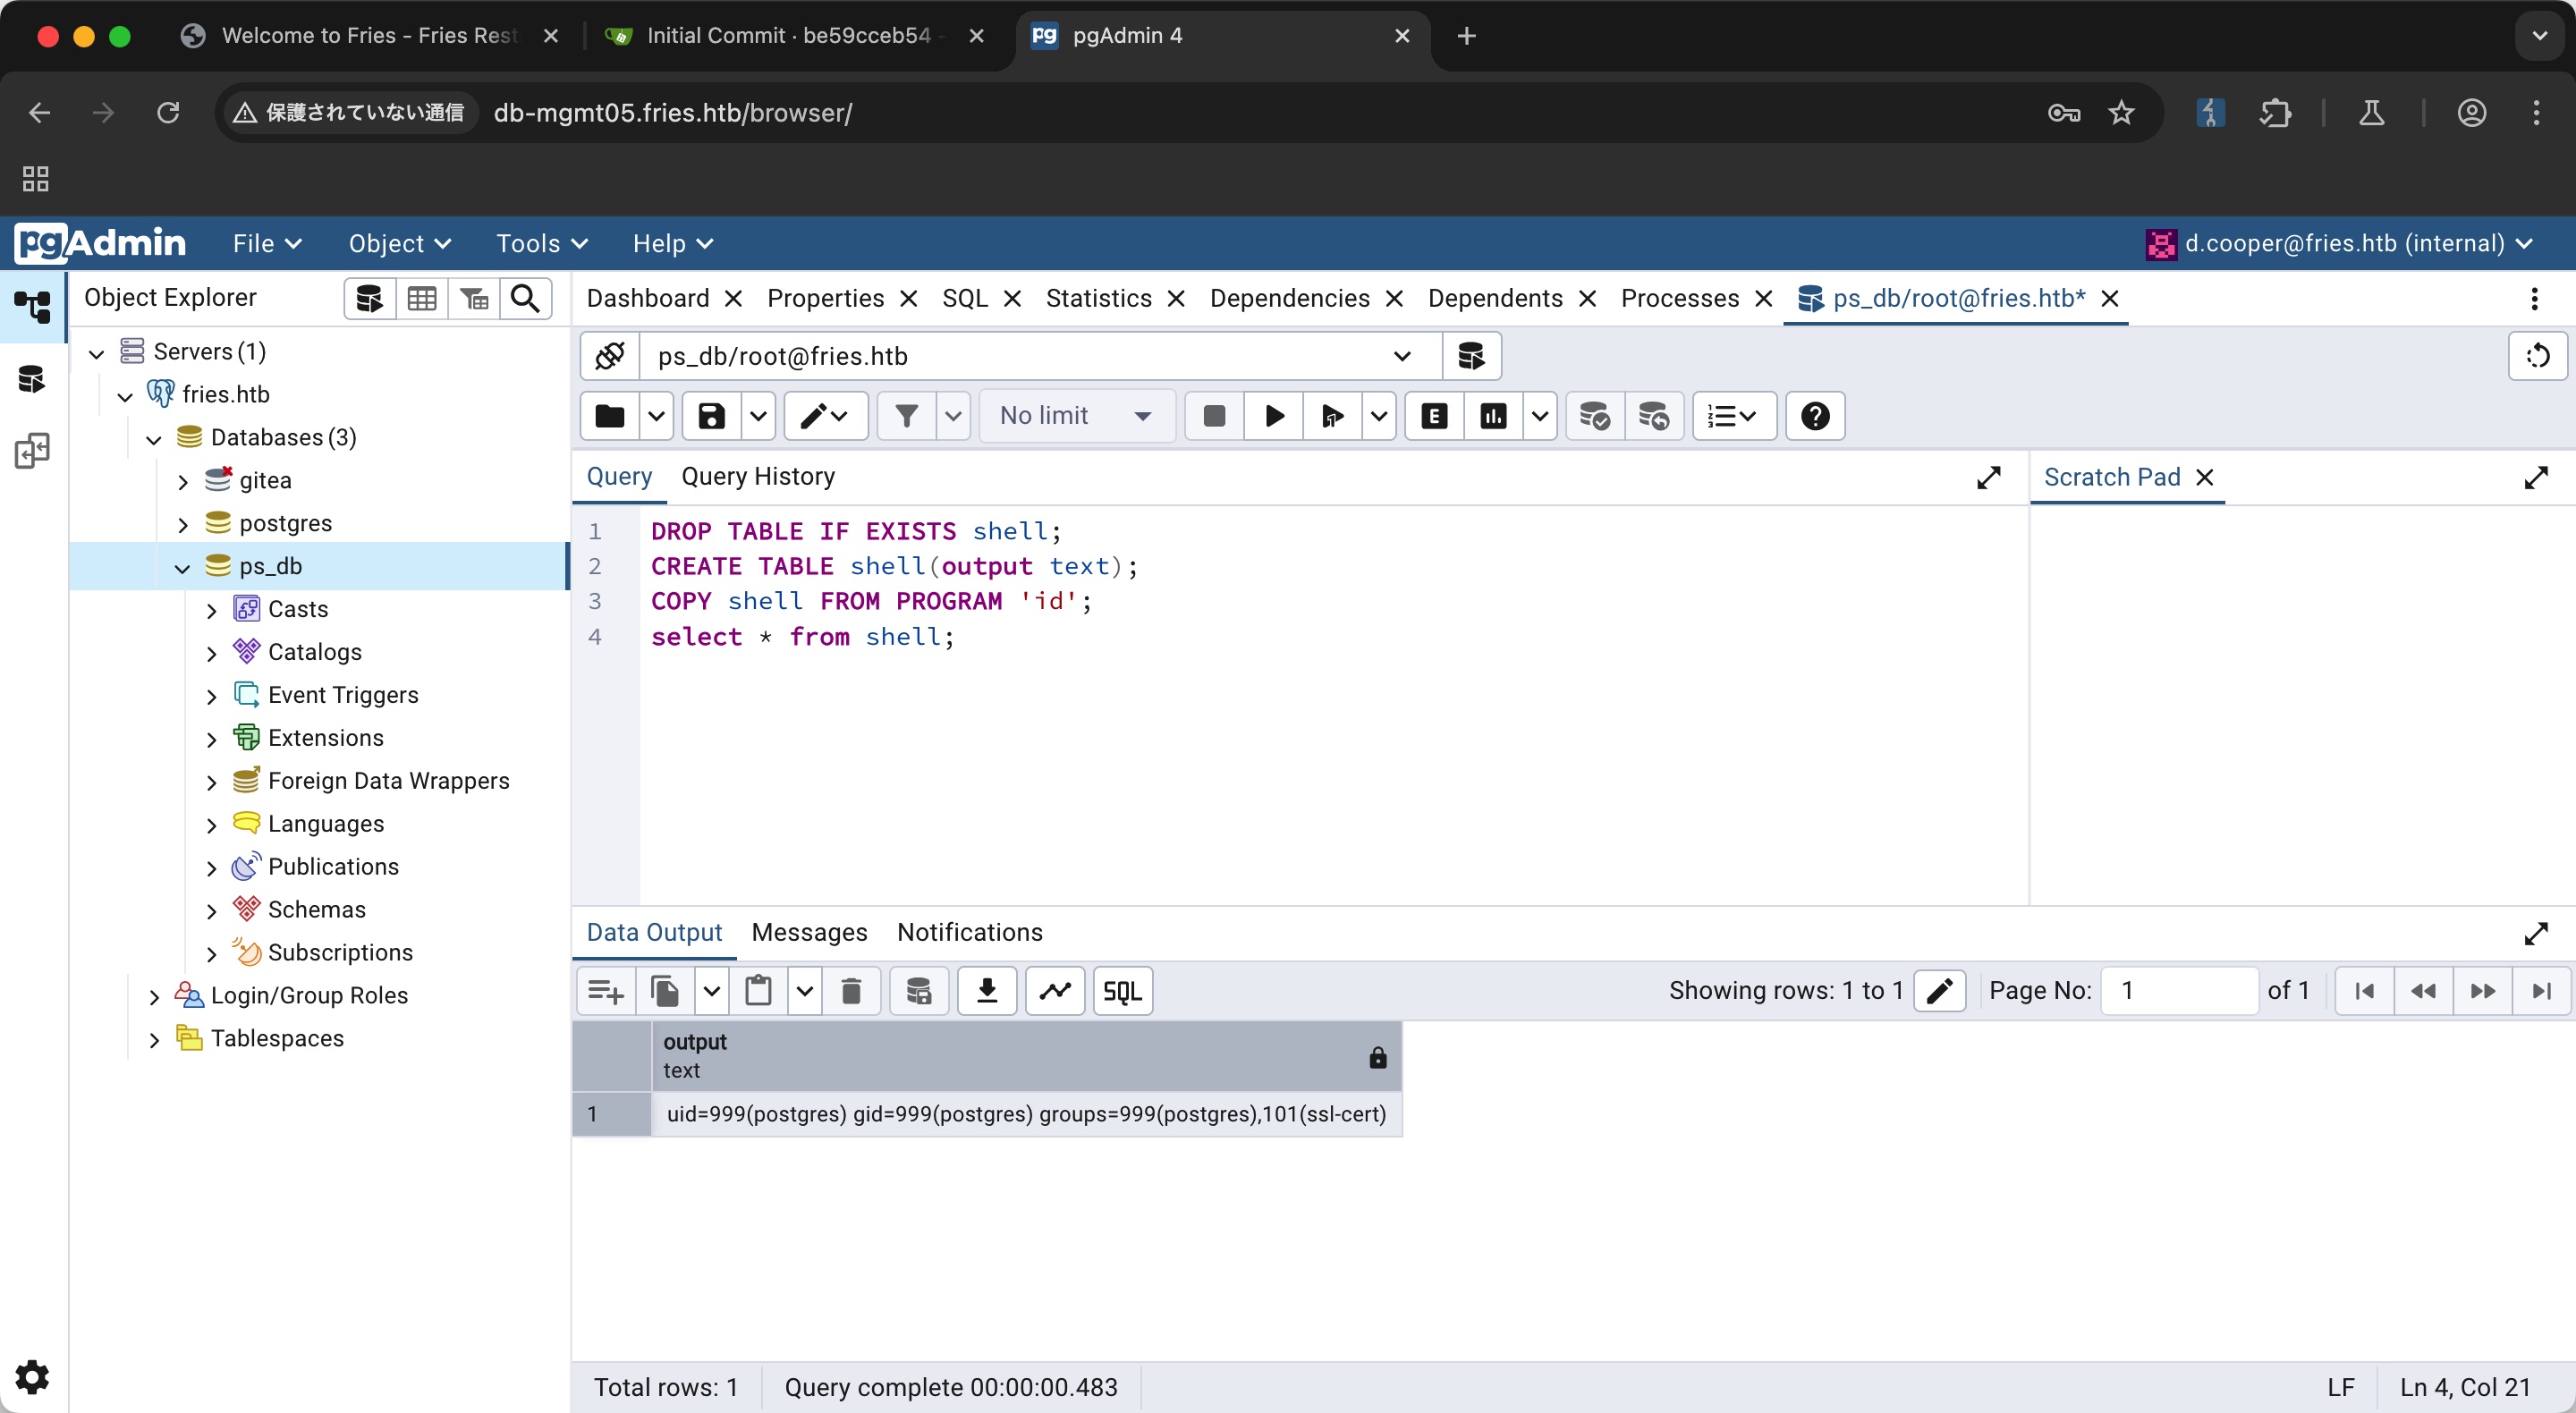Collapse the ps_db database node

(x=183, y=567)
